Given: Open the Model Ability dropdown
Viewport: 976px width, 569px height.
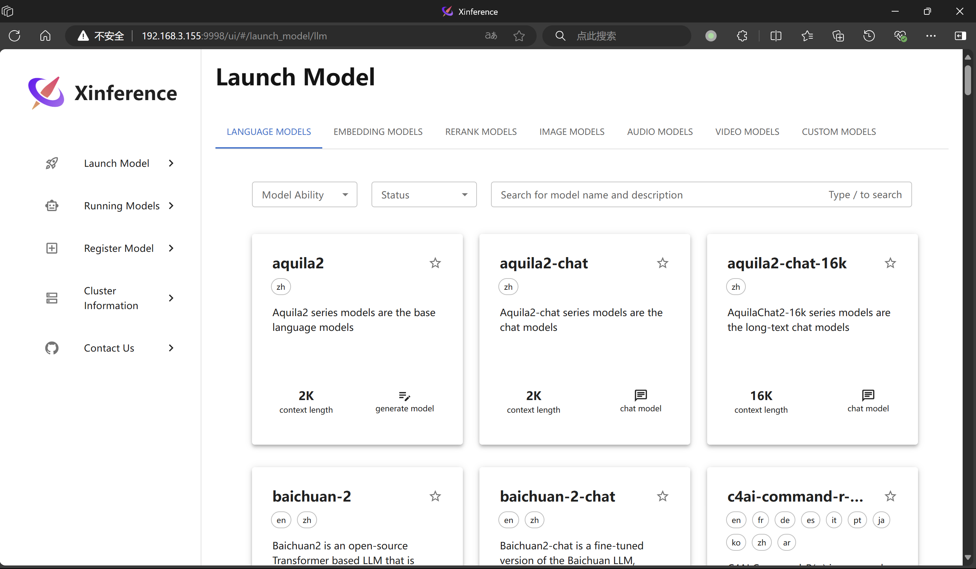Looking at the screenshot, I should point(304,195).
